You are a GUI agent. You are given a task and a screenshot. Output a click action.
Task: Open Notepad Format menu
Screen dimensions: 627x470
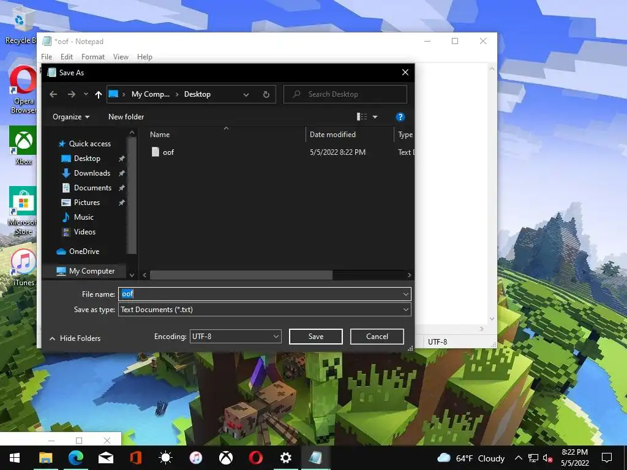(x=93, y=57)
